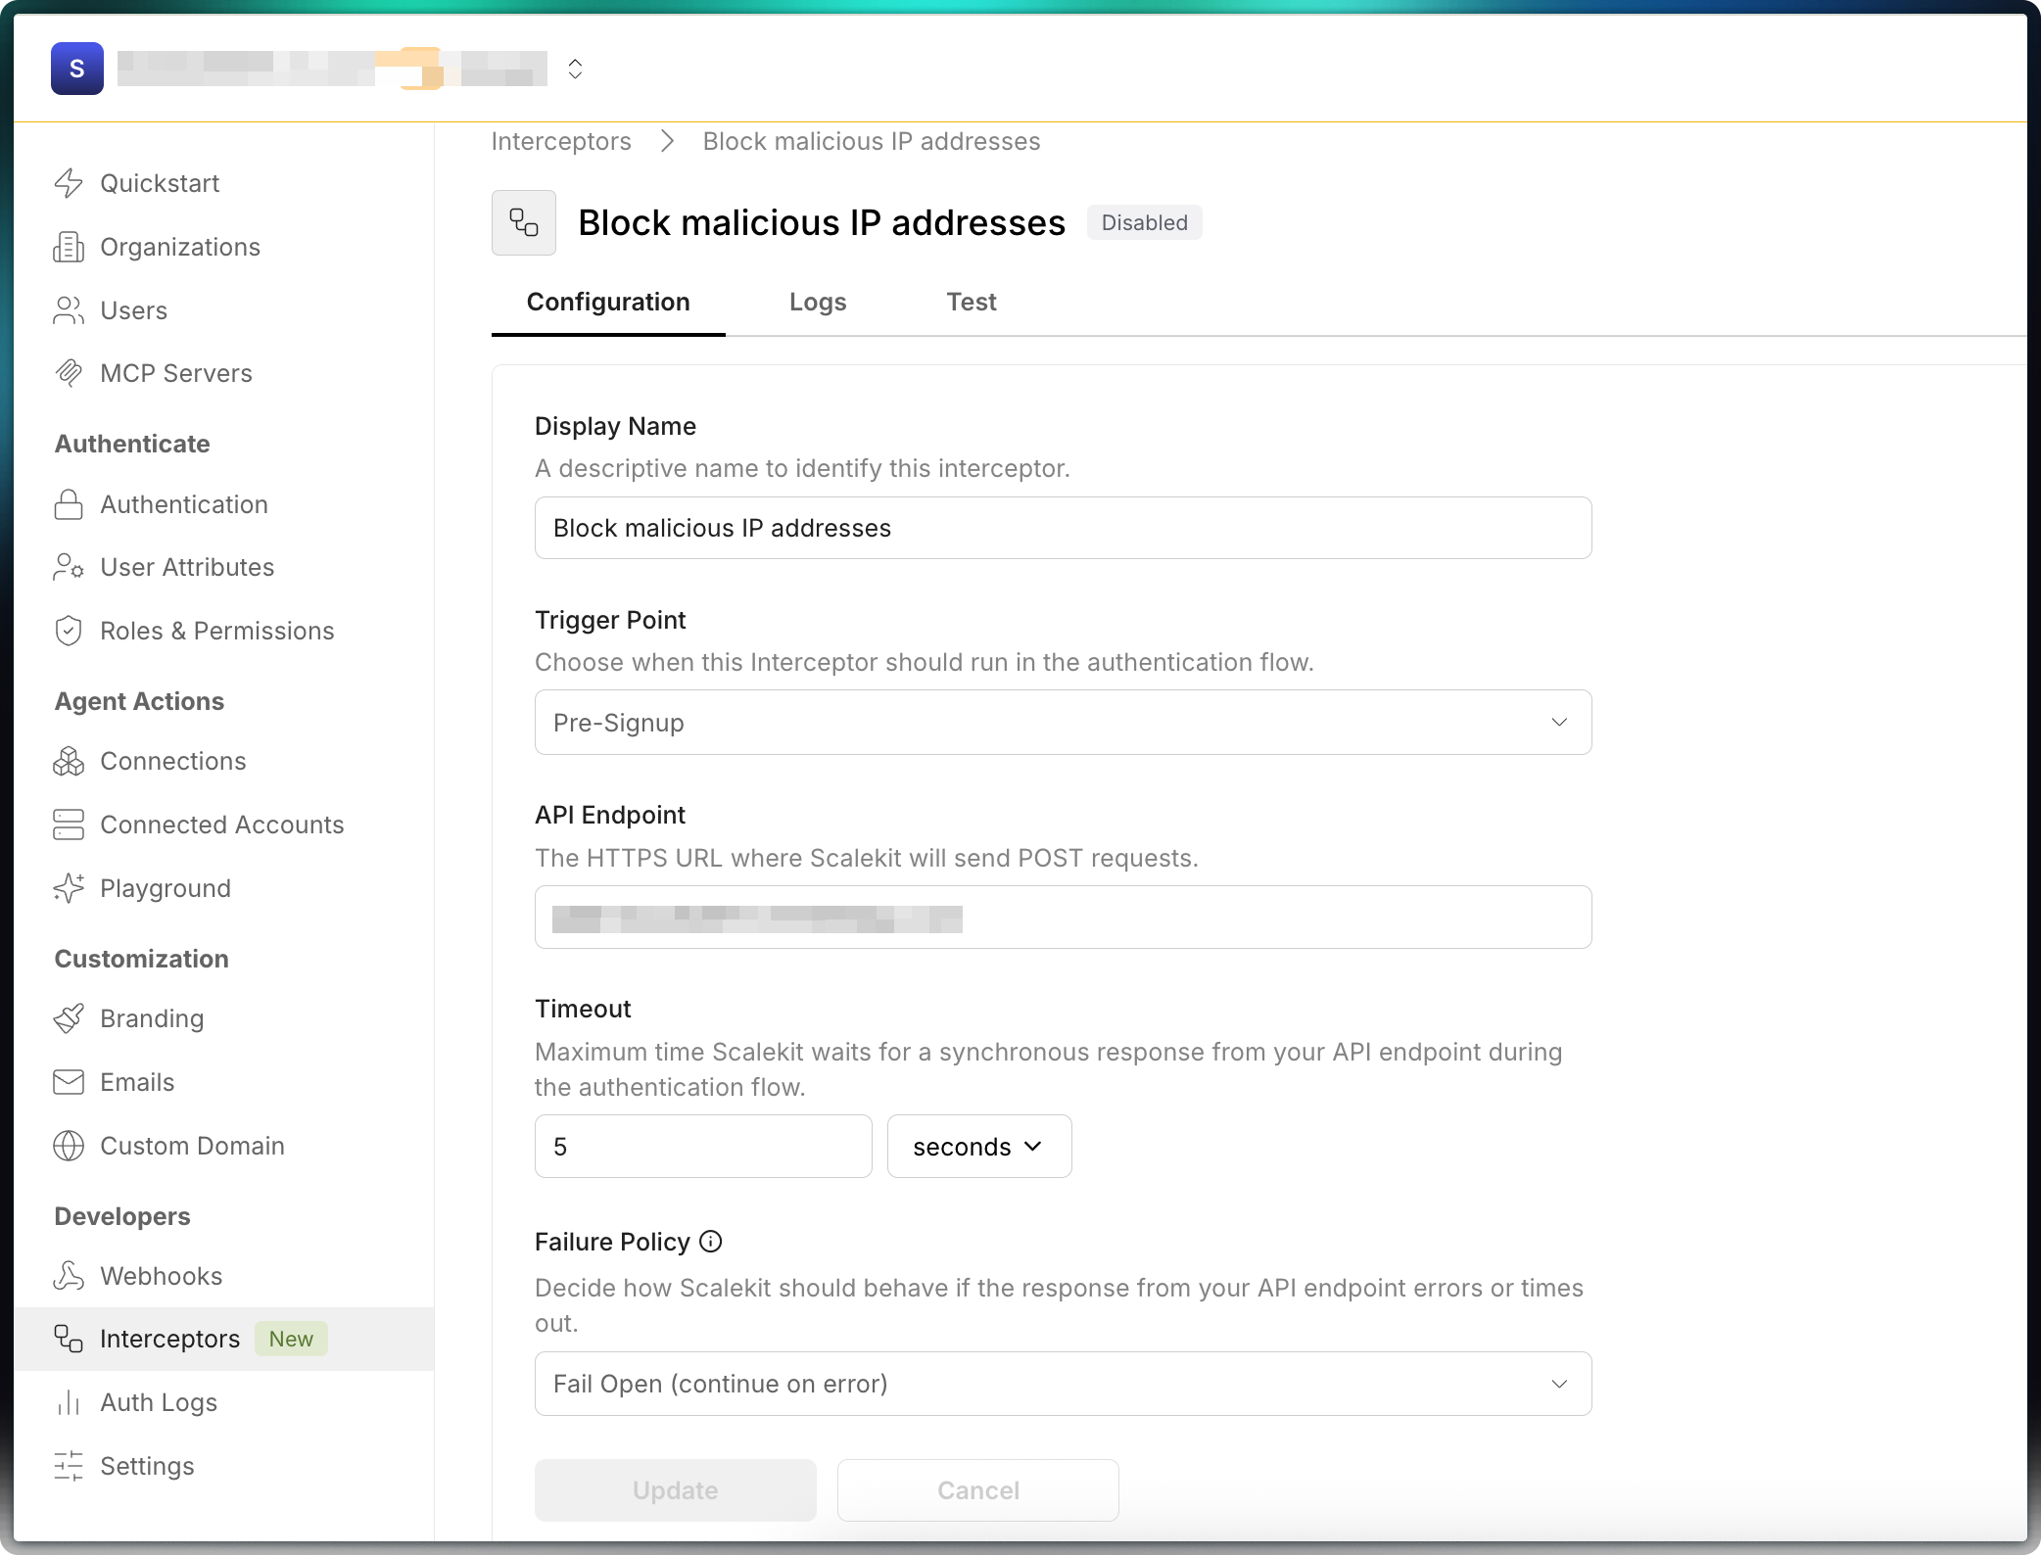Click the Disabled status badge
The image size is (2041, 1555).
[1144, 222]
